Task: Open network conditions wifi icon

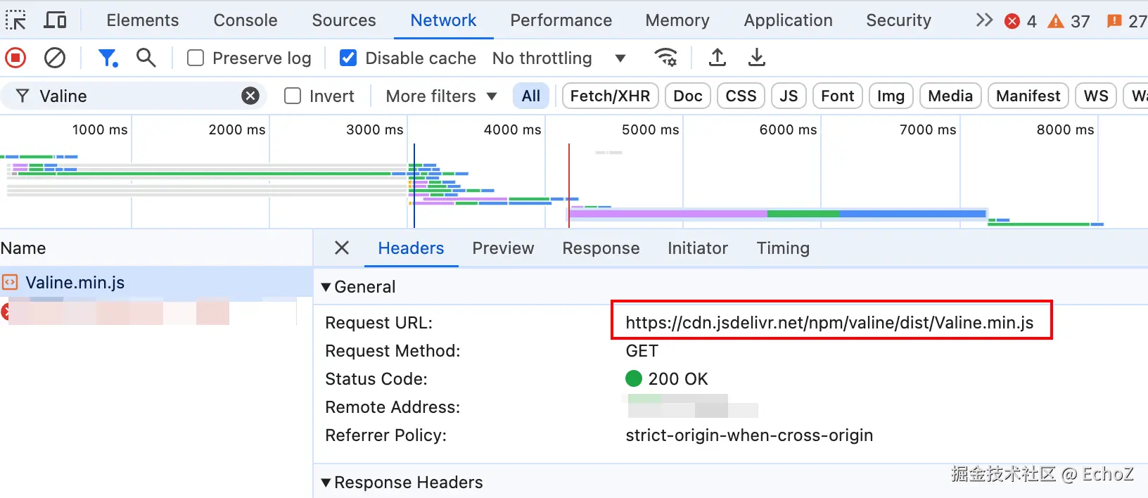Action: click(x=666, y=58)
